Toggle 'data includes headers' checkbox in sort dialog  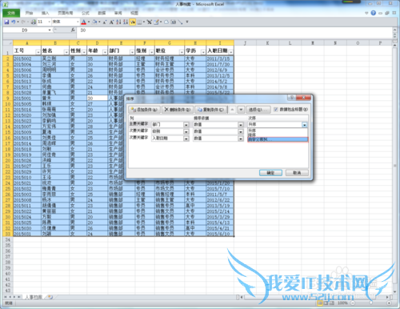click(276, 110)
